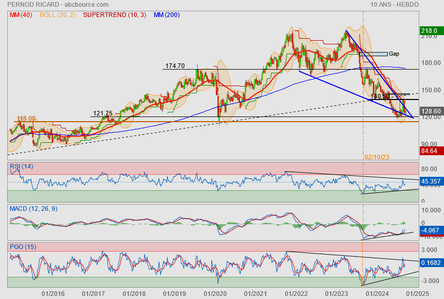Click the 174.70 resistance level label
Viewport: 444px width, 299px height.
[x=175, y=66]
